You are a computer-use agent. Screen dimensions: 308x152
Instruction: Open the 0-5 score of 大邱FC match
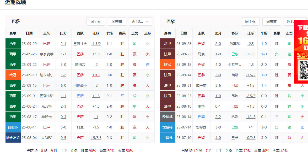pyautogui.click(x=63, y=138)
